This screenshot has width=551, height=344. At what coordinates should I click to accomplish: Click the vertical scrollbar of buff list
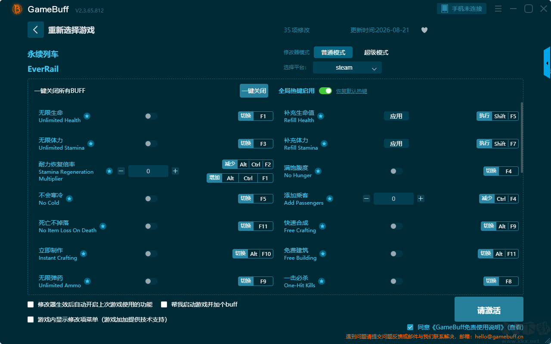[522, 138]
